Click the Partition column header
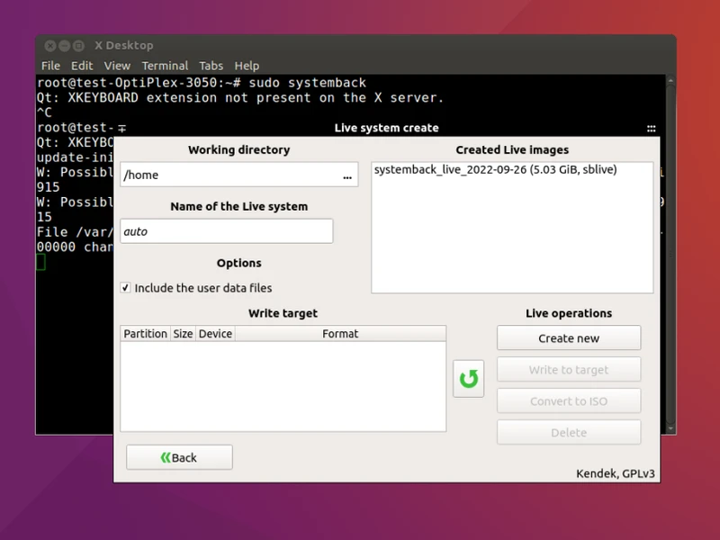This screenshot has width=720, height=540. click(145, 333)
